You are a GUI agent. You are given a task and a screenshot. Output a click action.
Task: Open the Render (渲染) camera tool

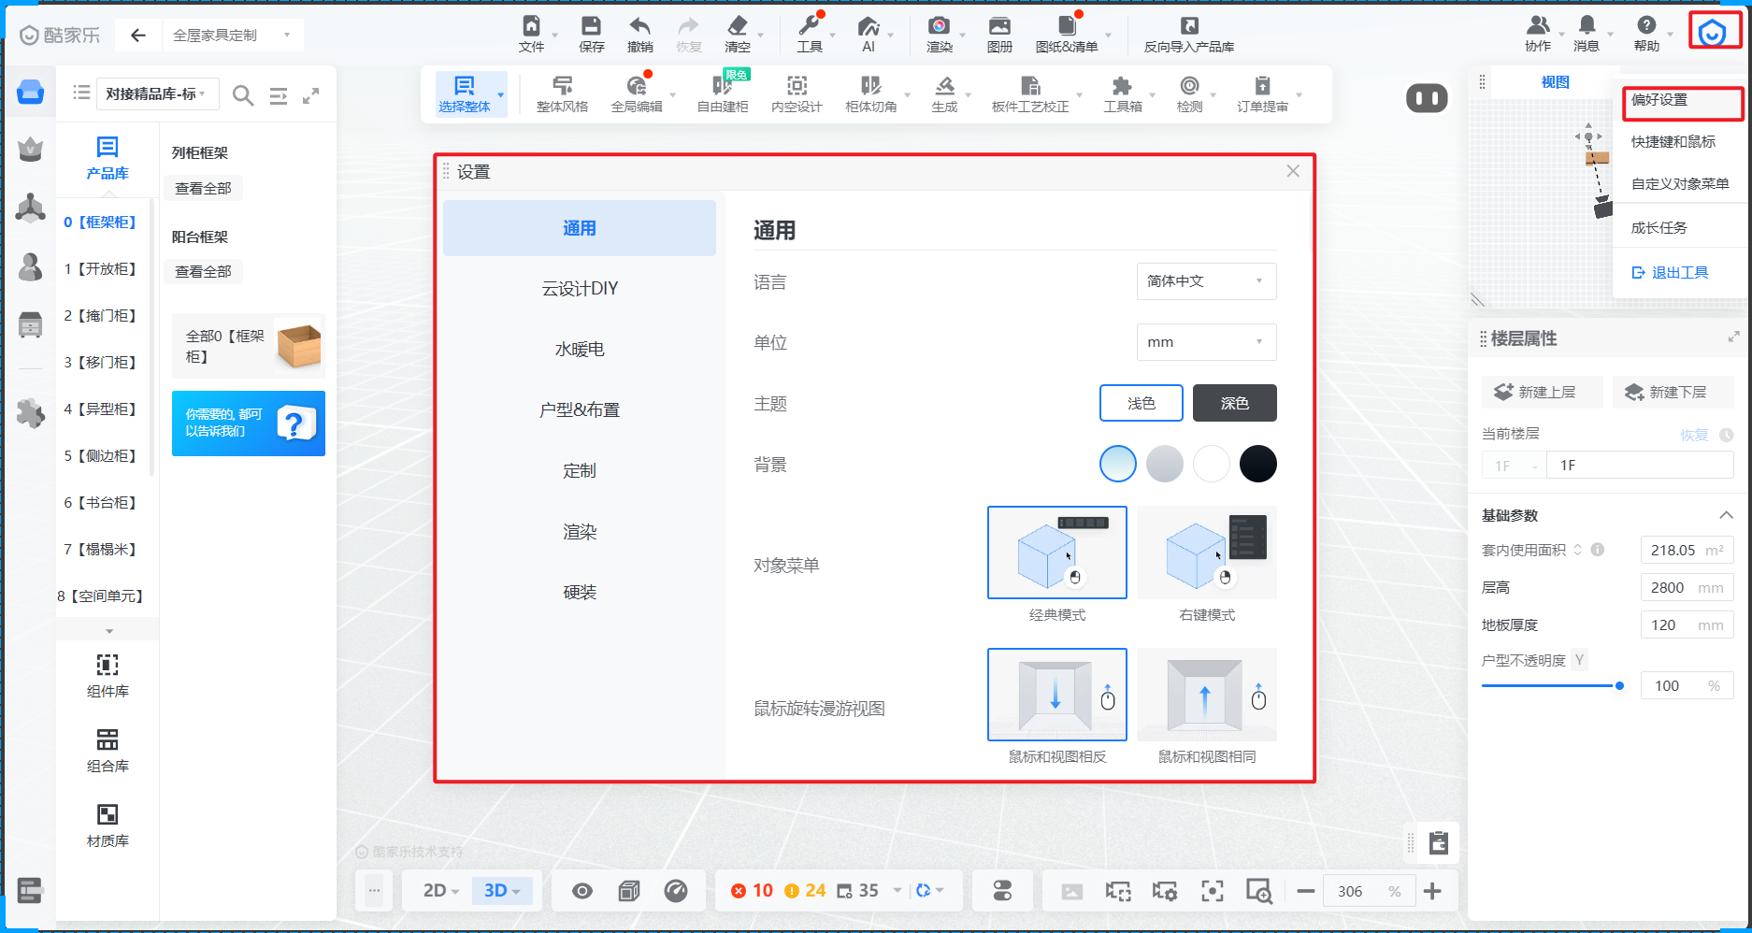[939, 27]
